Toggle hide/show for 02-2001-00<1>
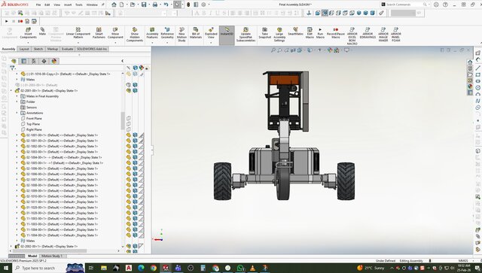Screen dimensions: 482x273 tap(129, 90)
